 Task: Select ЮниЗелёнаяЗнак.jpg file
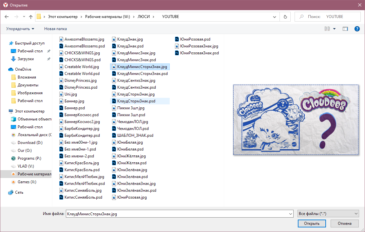point(134,184)
